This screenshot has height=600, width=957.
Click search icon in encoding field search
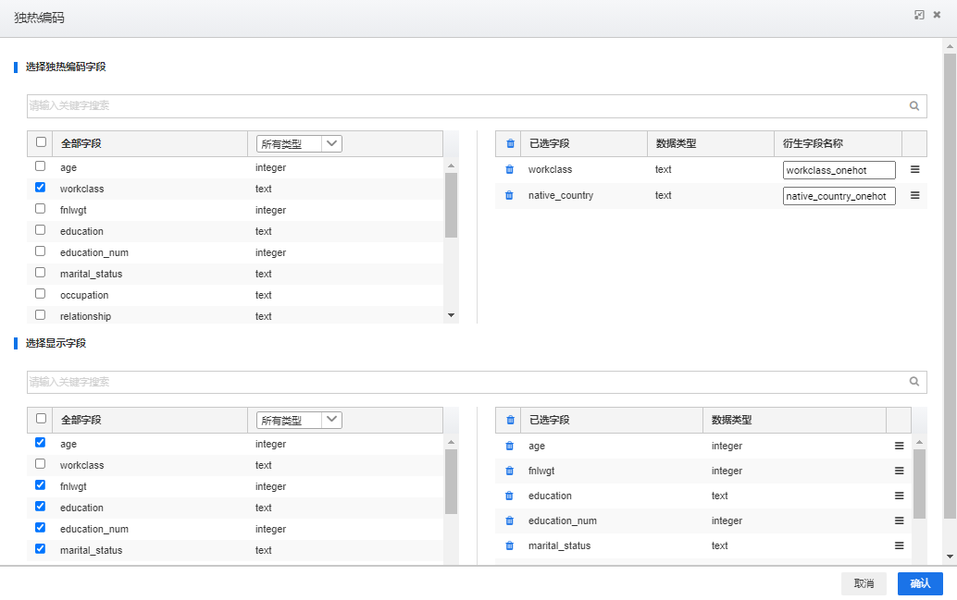pyautogui.click(x=914, y=105)
